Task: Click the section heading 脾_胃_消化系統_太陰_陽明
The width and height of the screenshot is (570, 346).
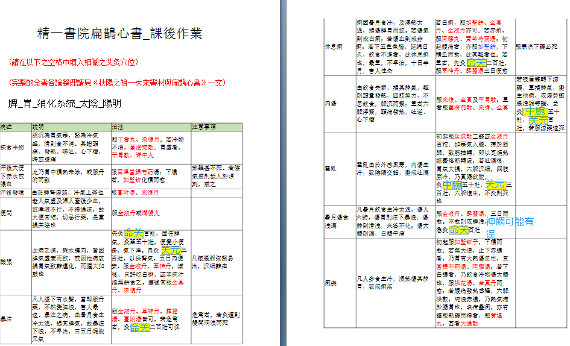Action: pos(65,104)
